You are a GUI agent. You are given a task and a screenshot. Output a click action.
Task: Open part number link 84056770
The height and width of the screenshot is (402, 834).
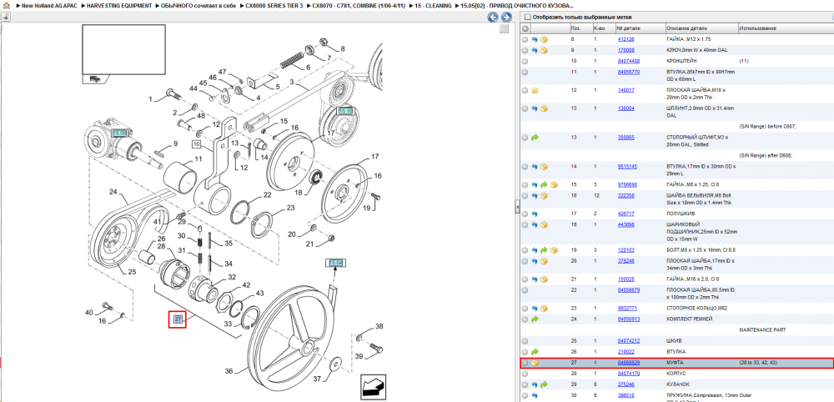(629, 72)
